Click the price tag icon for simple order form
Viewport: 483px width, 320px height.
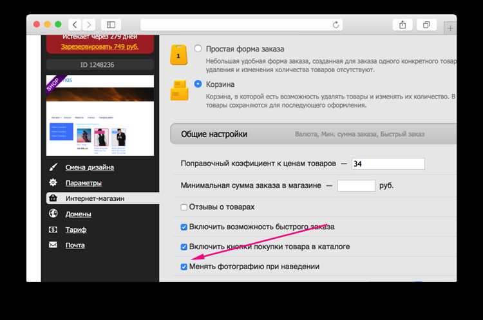coord(178,55)
